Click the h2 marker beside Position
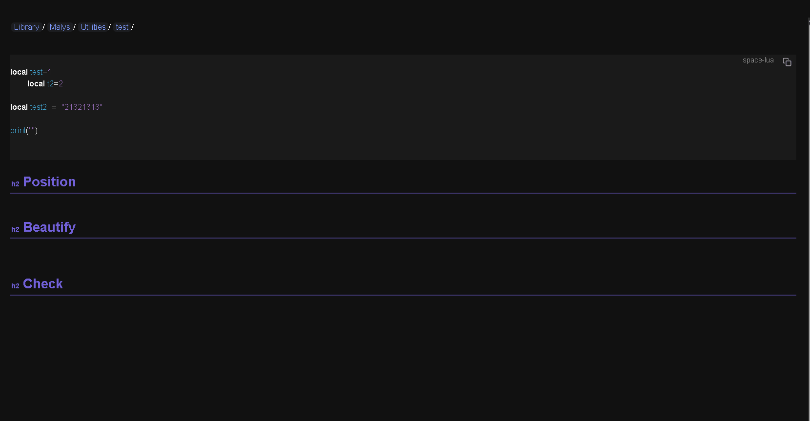The width and height of the screenshot is (810, 421). coord(15,184)
